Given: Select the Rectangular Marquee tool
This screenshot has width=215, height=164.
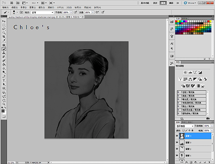Looking at the screenshot, I should point(4,25).
